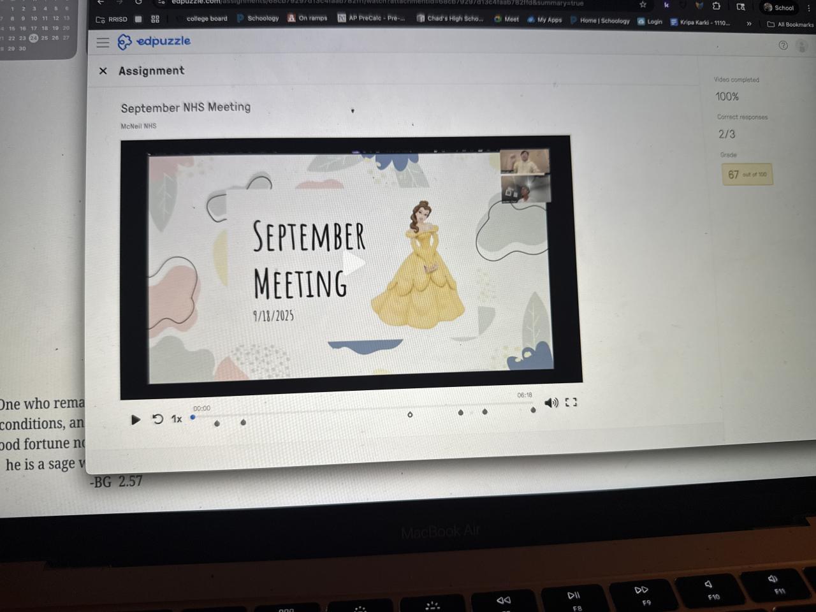Open the Home | Schoology bookmark
Image resolution: width=816 pixels, height=612 pixels.
pos(600,20)
